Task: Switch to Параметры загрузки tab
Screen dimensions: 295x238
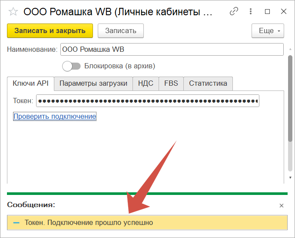Action: [93, 84]
